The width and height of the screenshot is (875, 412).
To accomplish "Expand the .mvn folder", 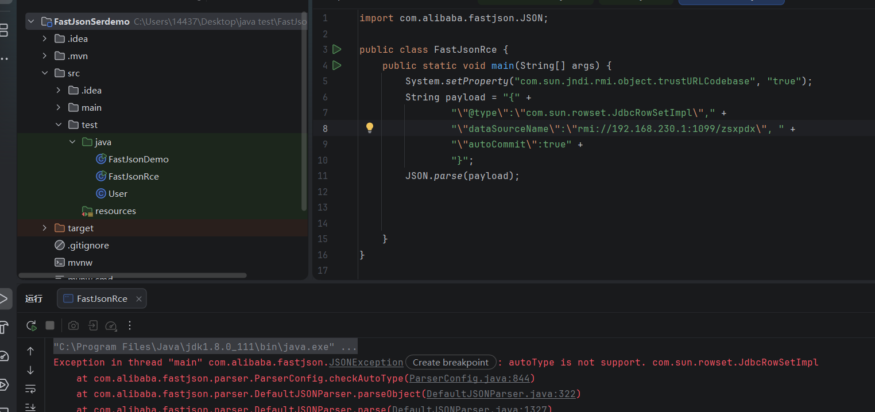I will point(45,56).
